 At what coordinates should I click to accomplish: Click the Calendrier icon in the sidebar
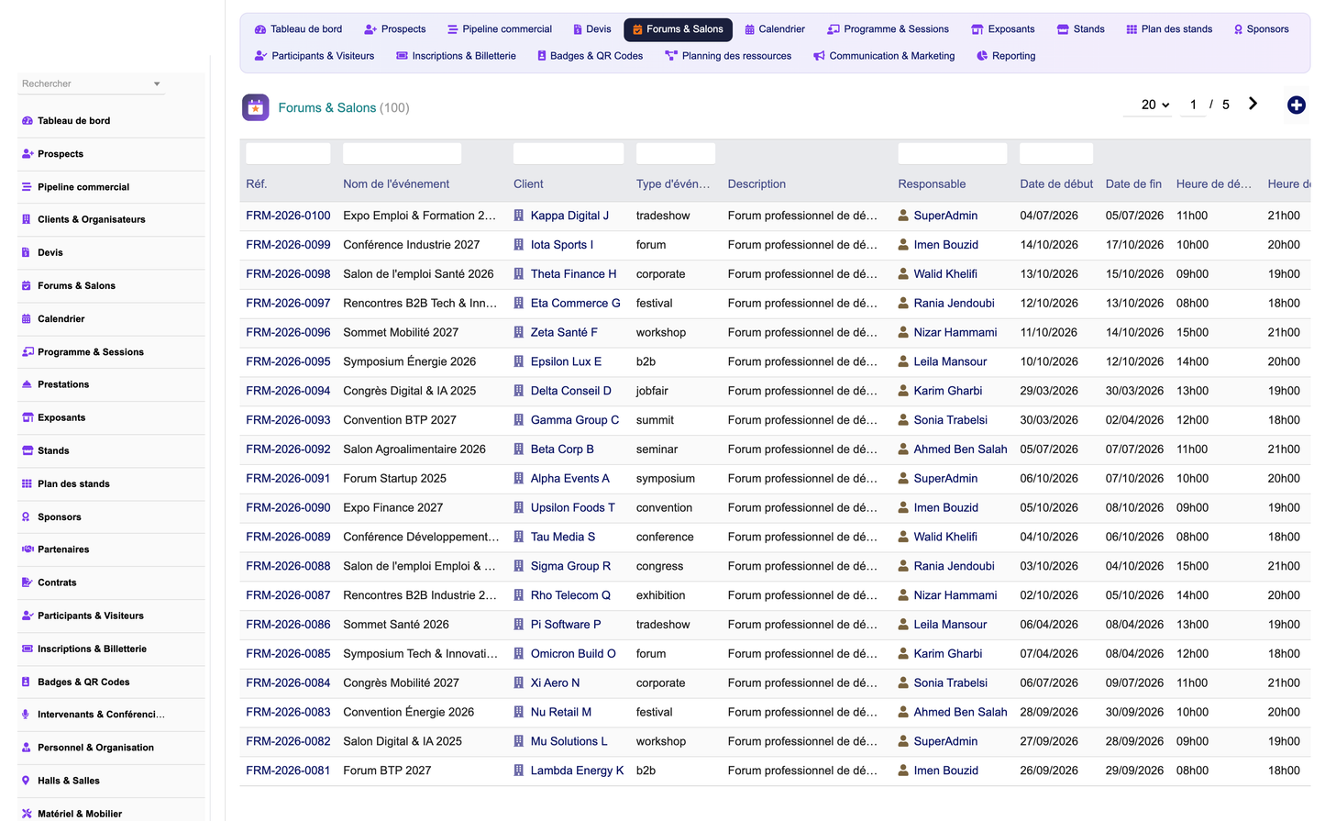(27, 319)
